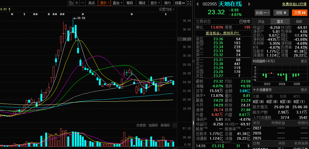Click the 外盘 6.92万 value
The height and width of the screenshot is (149, 309).
pyautogui.click(x=218, y=114)
